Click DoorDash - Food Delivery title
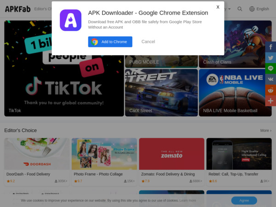Screen dimensions: 276x207 point(29,174)
